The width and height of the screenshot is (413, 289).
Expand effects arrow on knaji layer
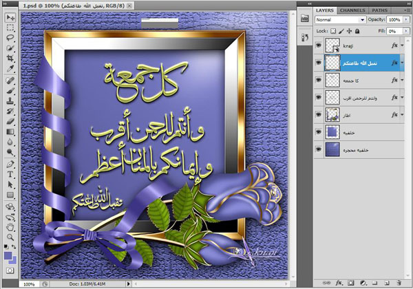(404, 46)
